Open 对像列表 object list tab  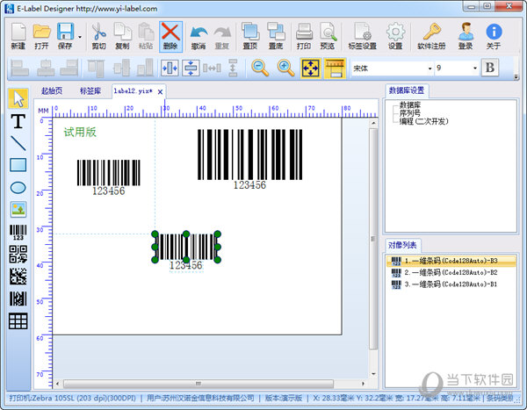click(x=402, y=245)
